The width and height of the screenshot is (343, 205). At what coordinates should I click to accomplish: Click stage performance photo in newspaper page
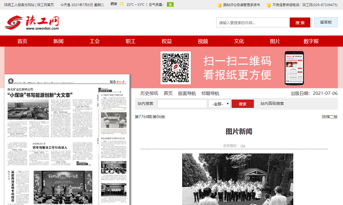coord(63,187)
